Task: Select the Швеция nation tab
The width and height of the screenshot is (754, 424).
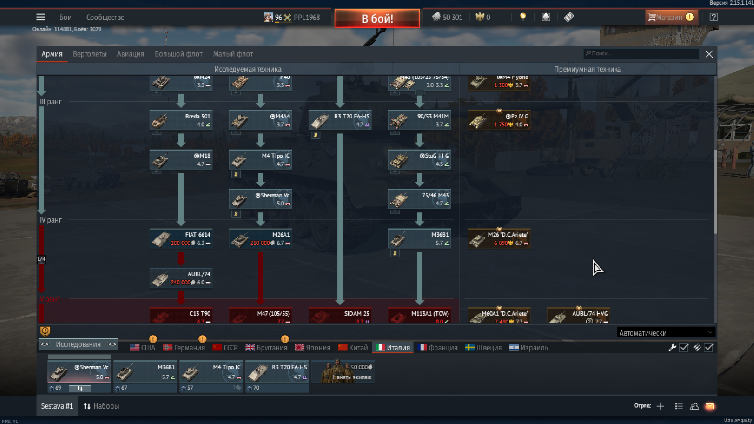Action: coord(483,348)
